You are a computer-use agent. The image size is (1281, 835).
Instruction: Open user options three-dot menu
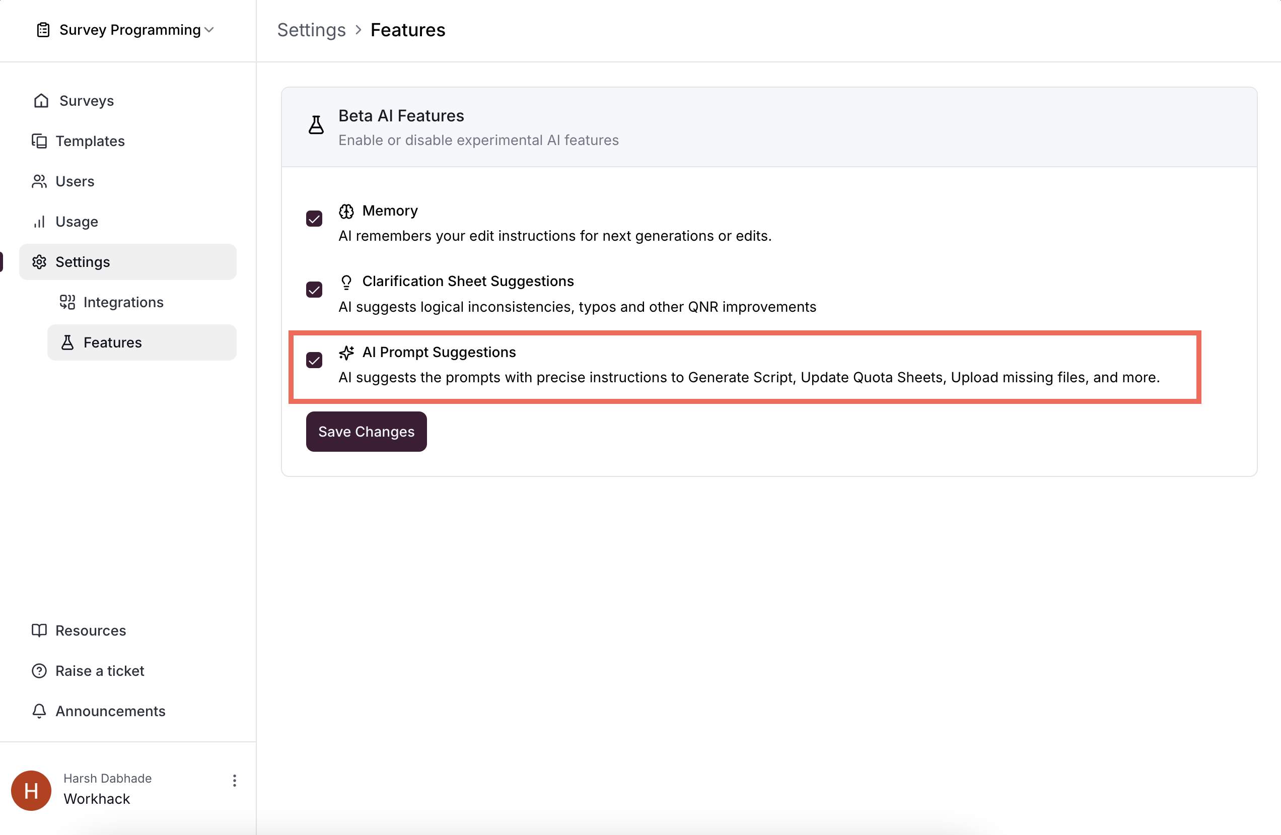click(x=234, y=781)
